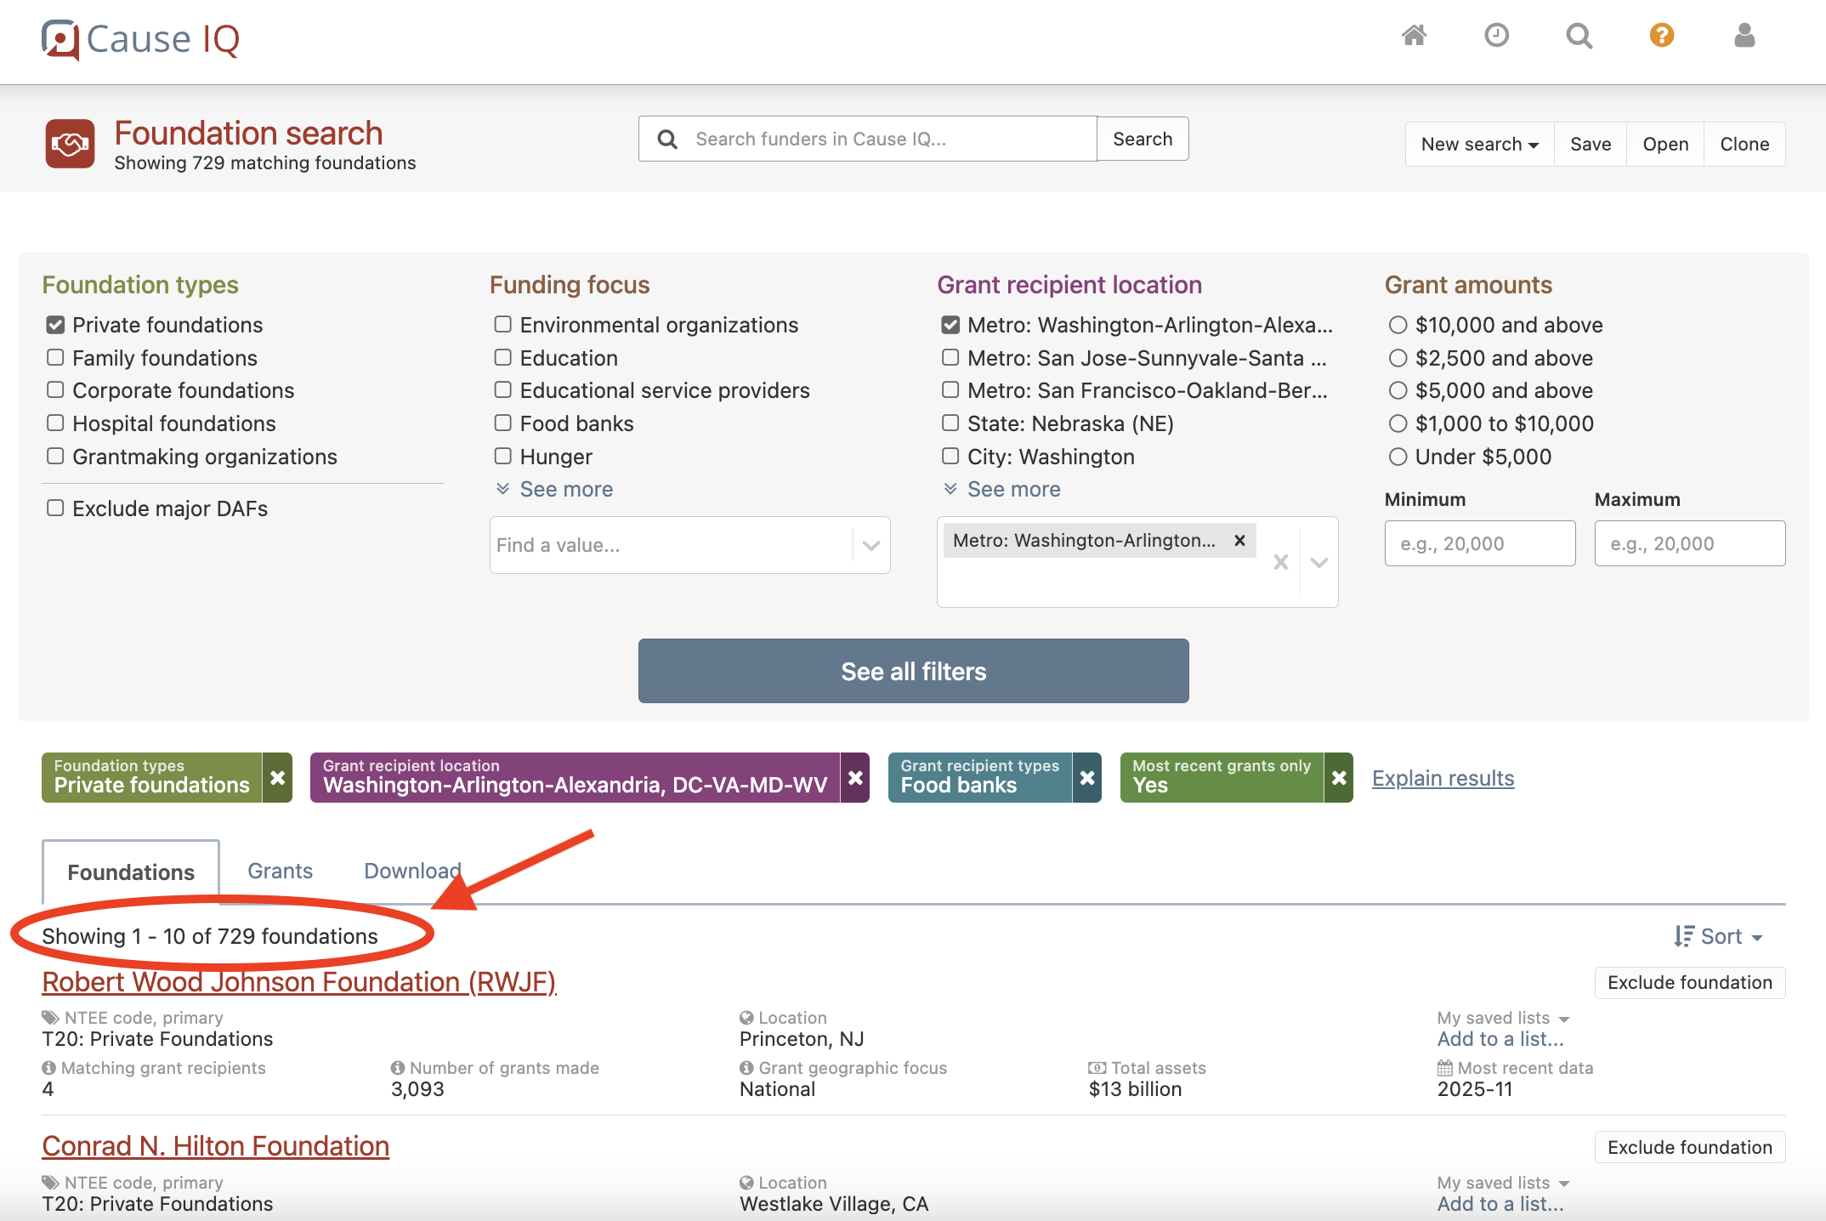Click info icon beside Number of grants made

tap(397, 1068)
